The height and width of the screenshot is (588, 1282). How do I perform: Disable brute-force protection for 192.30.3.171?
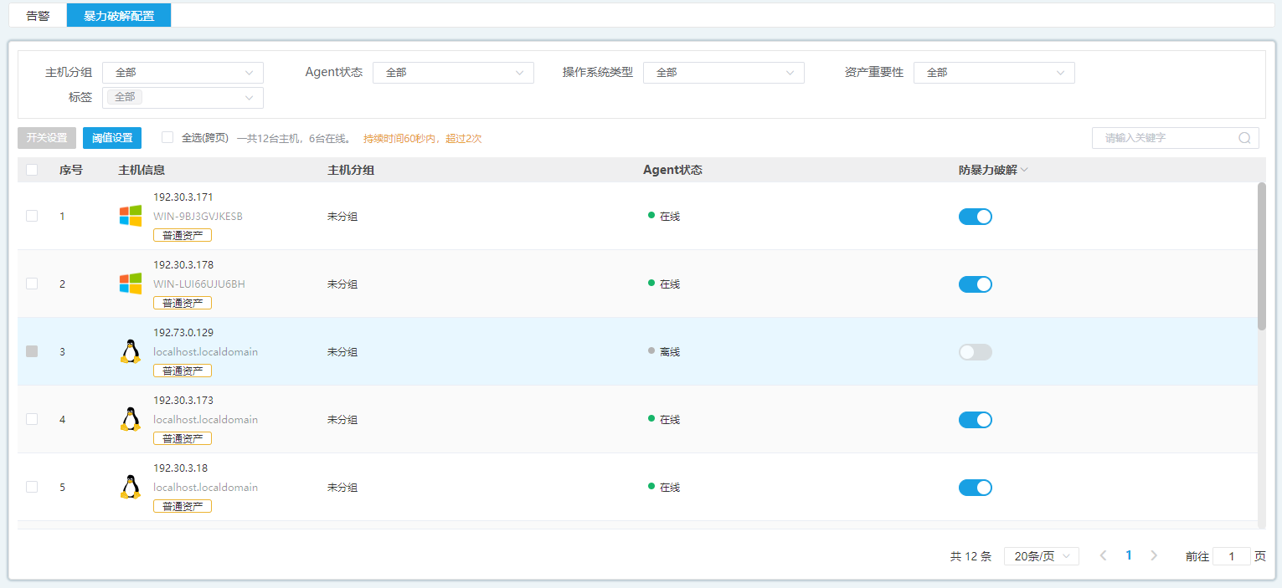(975, 217)
